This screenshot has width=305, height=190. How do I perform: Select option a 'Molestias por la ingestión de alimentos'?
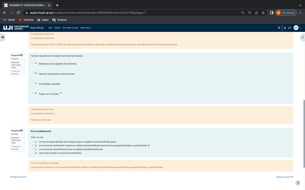pos(33,63)
